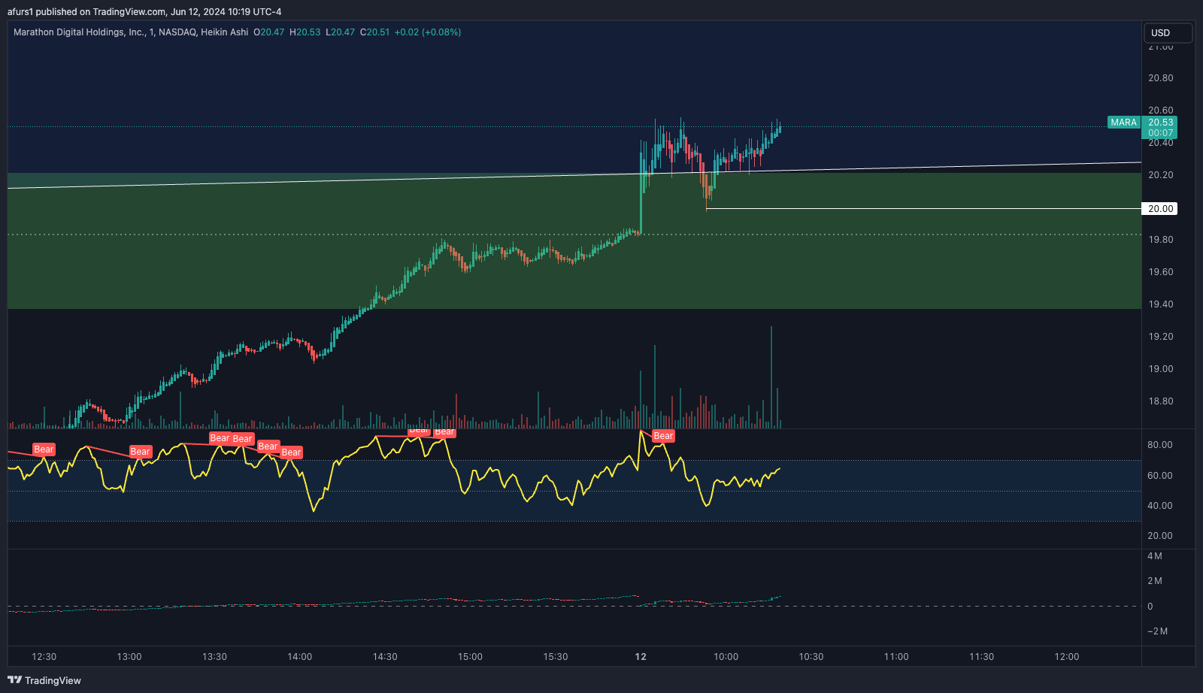The image size is (1203, 693).
Task: Select the white 20.00 horizontal line label
Action: (x=1159, y=209)
